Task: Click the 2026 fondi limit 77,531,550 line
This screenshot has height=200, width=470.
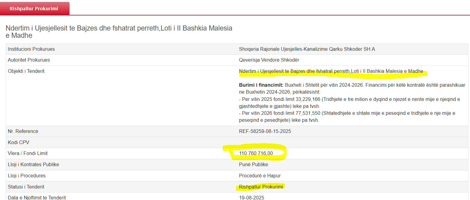Action: (347, 113)
